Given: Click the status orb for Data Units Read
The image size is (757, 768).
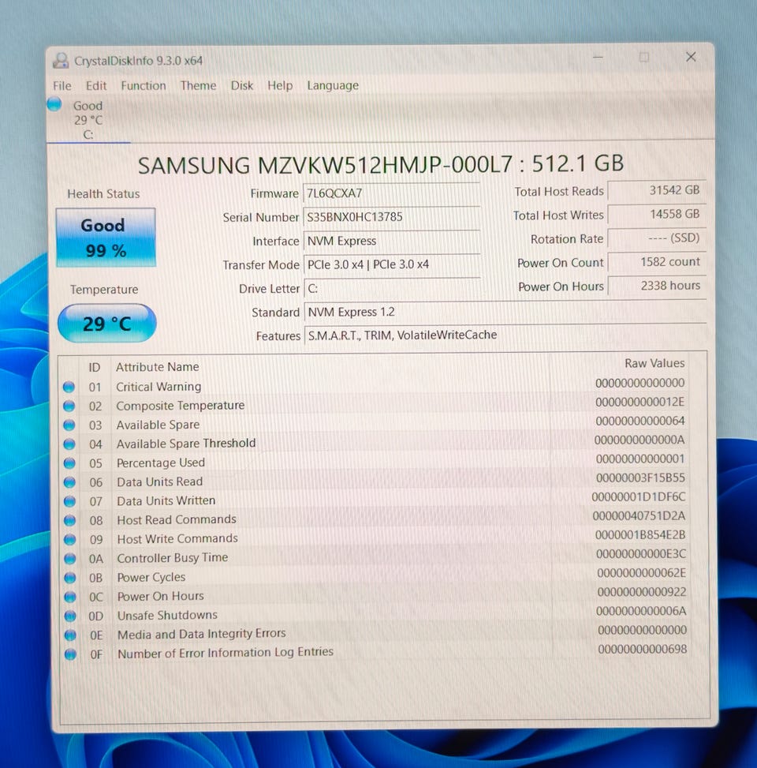Looking at the screenshot, I should [69, 482].
